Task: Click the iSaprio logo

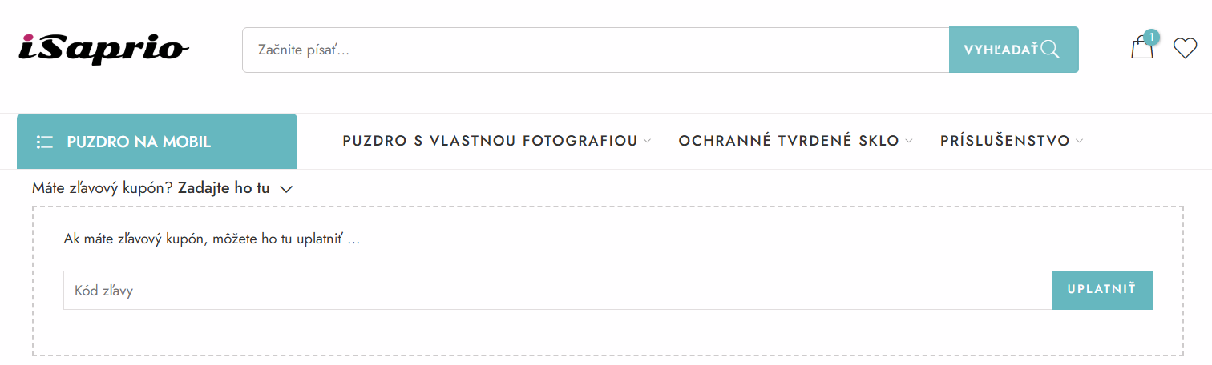Action: (103, 49)
